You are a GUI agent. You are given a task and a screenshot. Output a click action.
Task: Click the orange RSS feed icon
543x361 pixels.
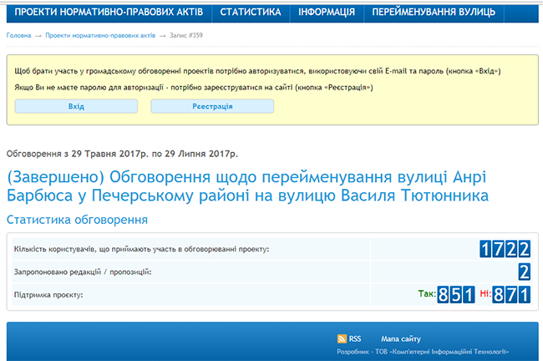[x=342, y=338]
